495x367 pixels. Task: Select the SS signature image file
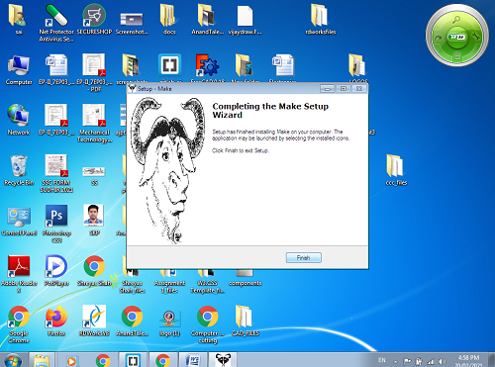coord(94,171)
